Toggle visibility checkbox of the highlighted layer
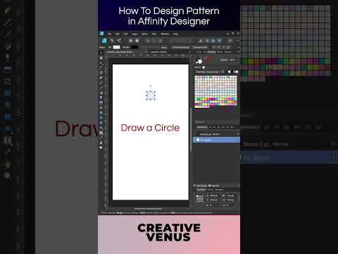The width and height of the screenshot is (338, 254). click(x=238, y=140)
